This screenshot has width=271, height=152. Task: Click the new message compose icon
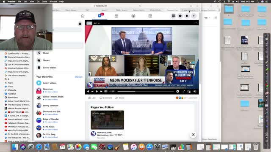click(193, 135)
